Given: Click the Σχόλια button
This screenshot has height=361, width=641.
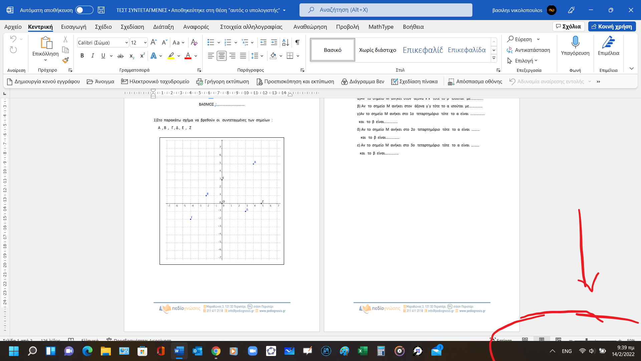Looking at the screenshot, I should pyautogui.click(x=568, y=26).
